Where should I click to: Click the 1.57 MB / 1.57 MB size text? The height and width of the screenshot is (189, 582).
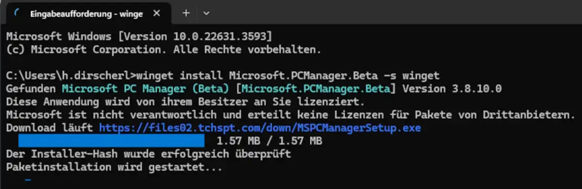(x=270, y=141)
